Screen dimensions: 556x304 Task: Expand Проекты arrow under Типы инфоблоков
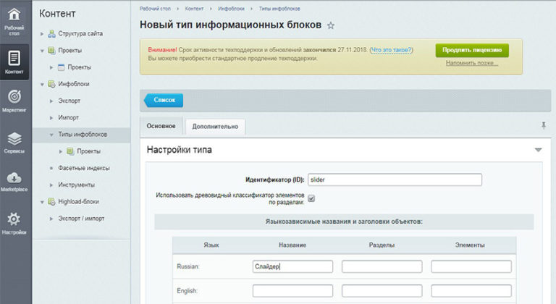tap(60, 151)
